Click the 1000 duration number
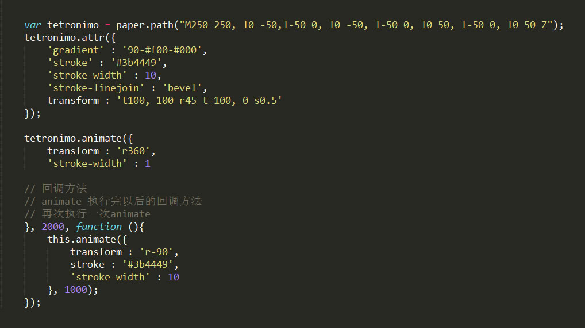Viewport: 585px width, 328px height. coord(76,290)
